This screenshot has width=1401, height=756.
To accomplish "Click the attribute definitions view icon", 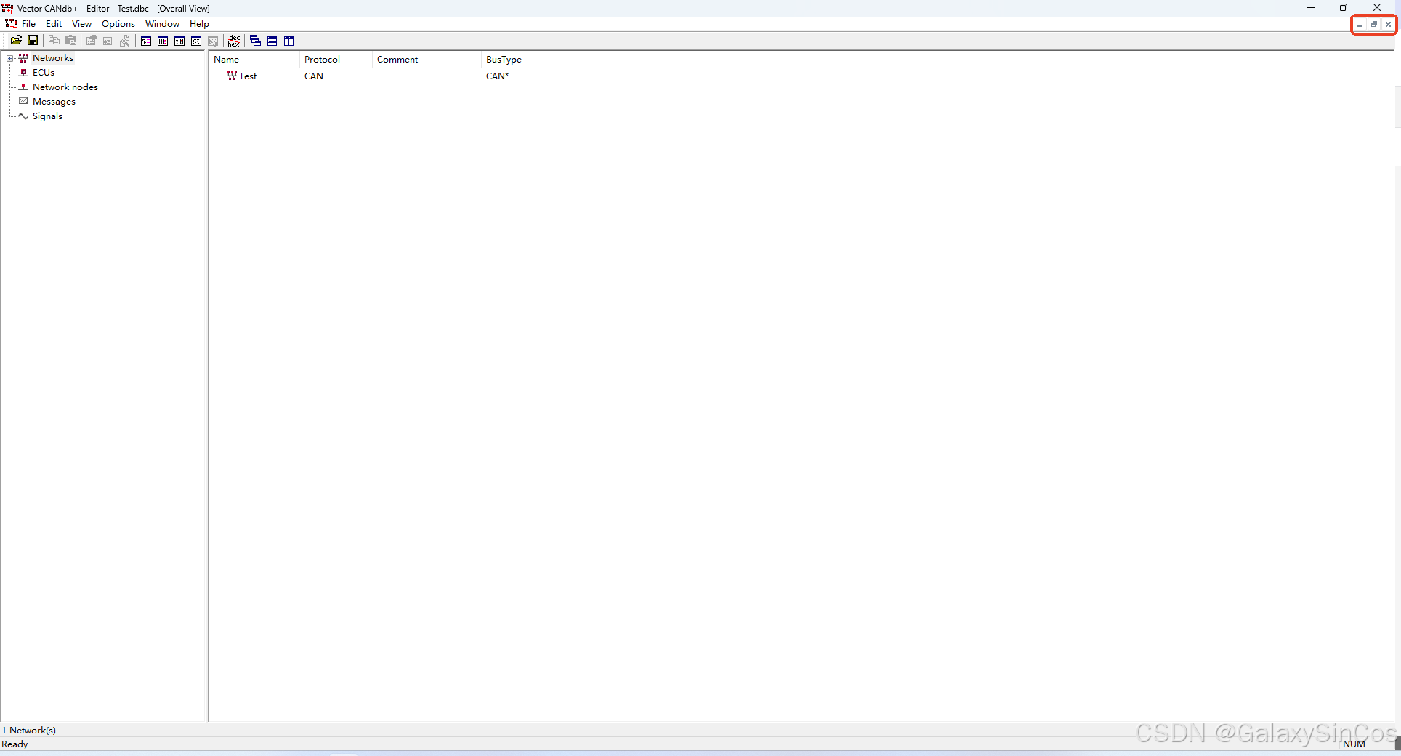I will pos(179,41).
